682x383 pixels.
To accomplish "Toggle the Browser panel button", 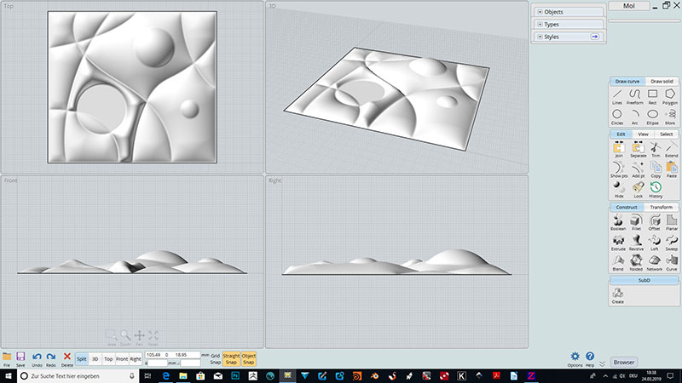I will [x=624, y=363].
